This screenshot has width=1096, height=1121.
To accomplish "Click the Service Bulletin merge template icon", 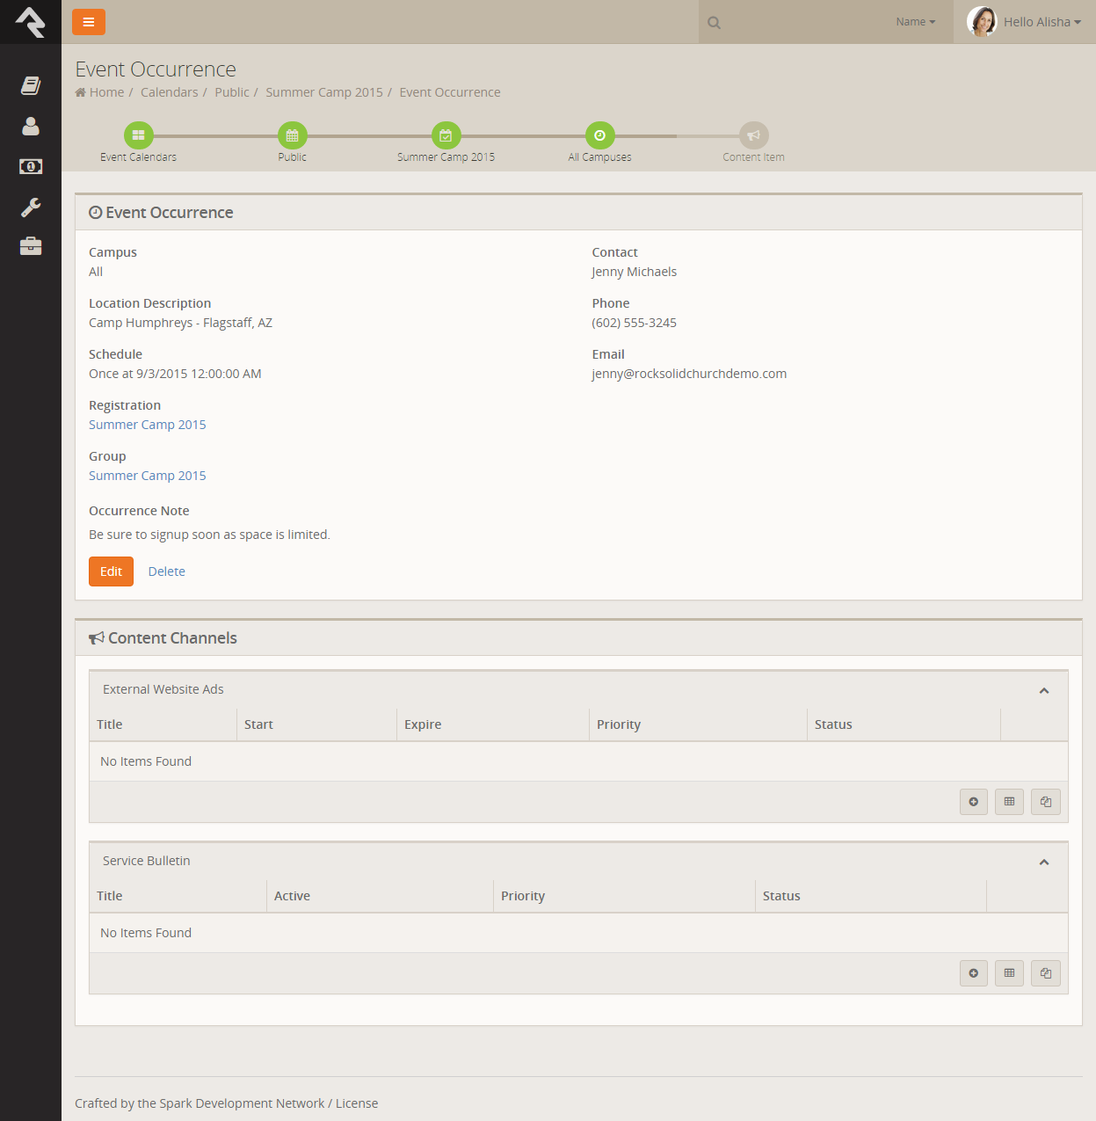I will pos(1045,973).
